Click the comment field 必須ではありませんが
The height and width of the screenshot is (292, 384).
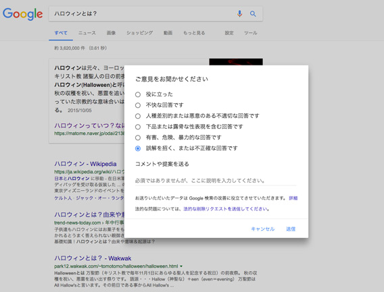[216, 181]
